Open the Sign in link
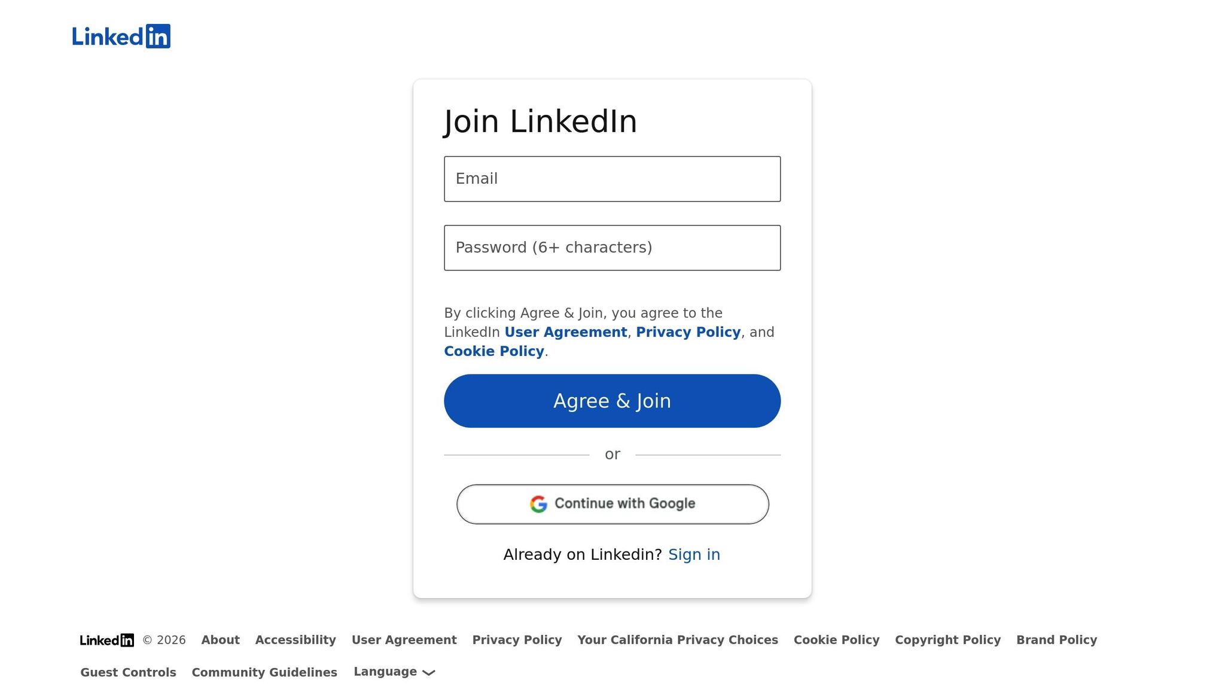 tap(694, 555)
